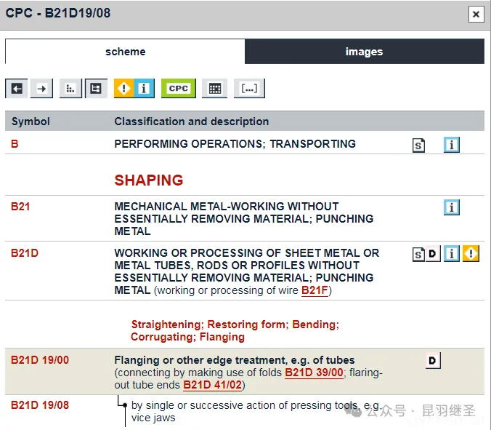Click the orange warning icon in B21D row
The image size is (491, 430).
pyautogui.click(x=471, y=254)
